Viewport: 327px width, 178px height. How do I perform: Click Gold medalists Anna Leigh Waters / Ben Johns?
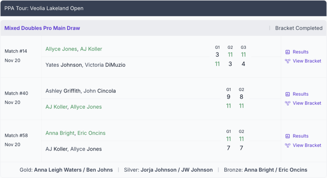tap(73, 170)
